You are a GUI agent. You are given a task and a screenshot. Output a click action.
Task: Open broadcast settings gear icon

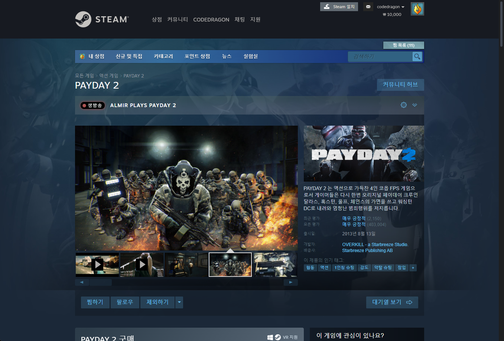(x=404, y=105)
